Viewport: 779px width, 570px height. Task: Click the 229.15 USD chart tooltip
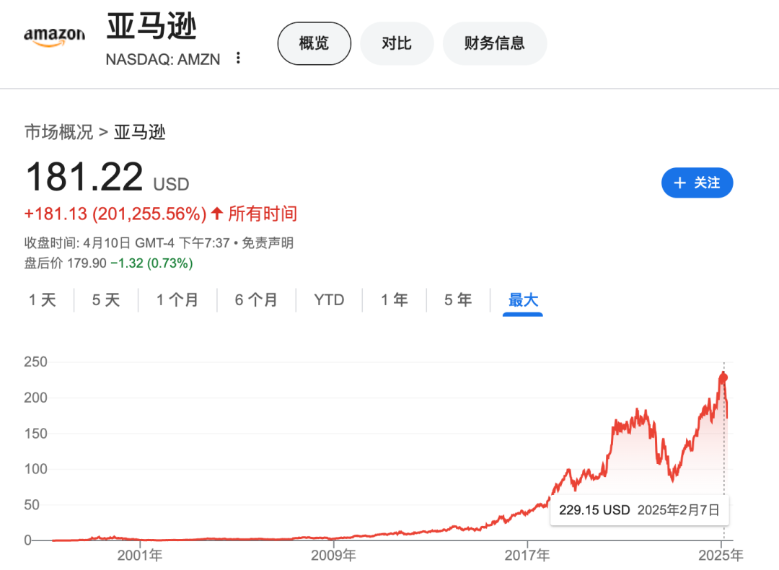coord(639,510)
